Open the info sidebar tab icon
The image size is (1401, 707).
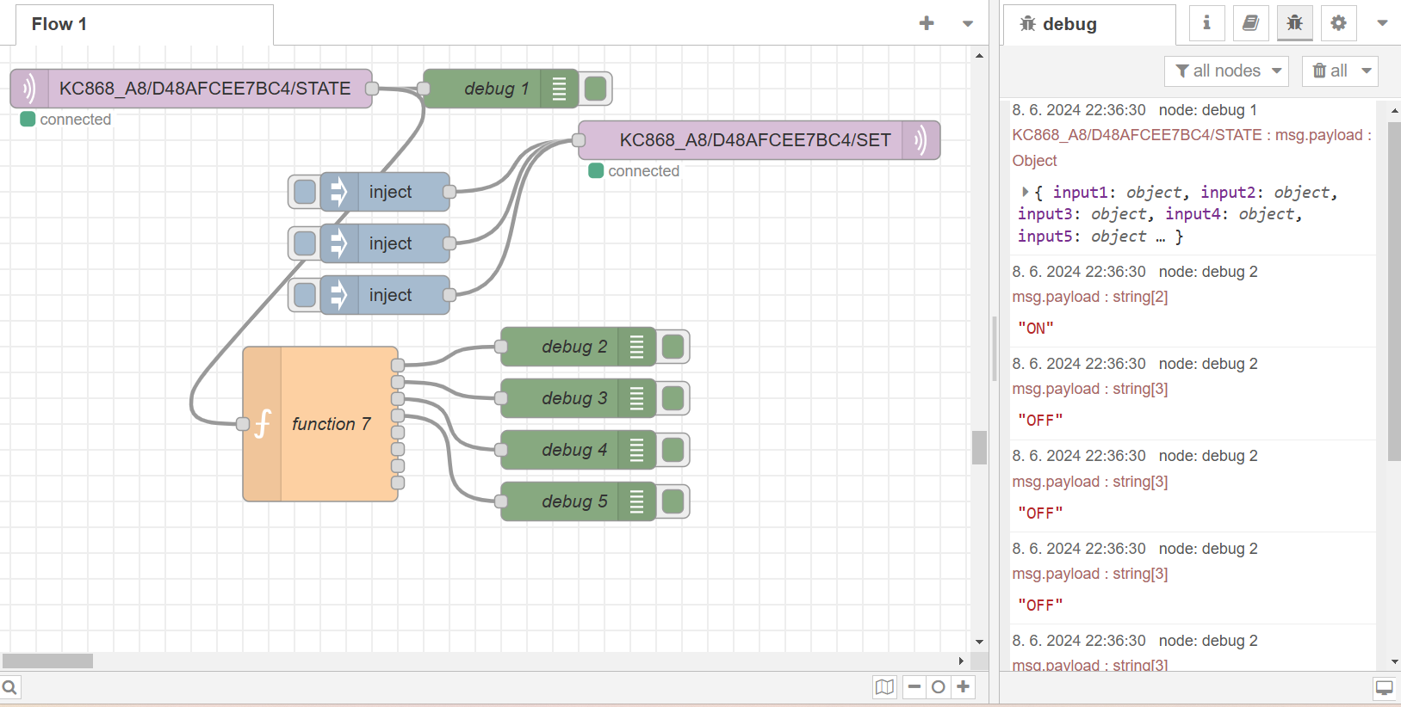(1206, 23)
